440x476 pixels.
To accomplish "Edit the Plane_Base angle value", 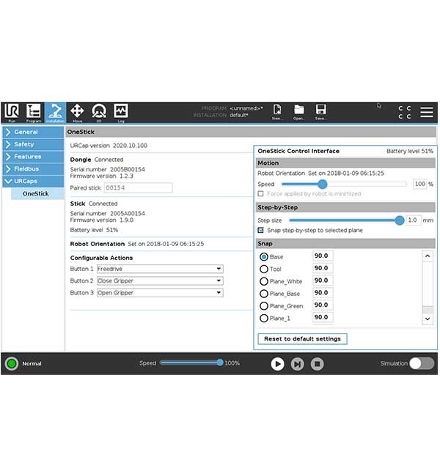I will [x=323, y=293].
